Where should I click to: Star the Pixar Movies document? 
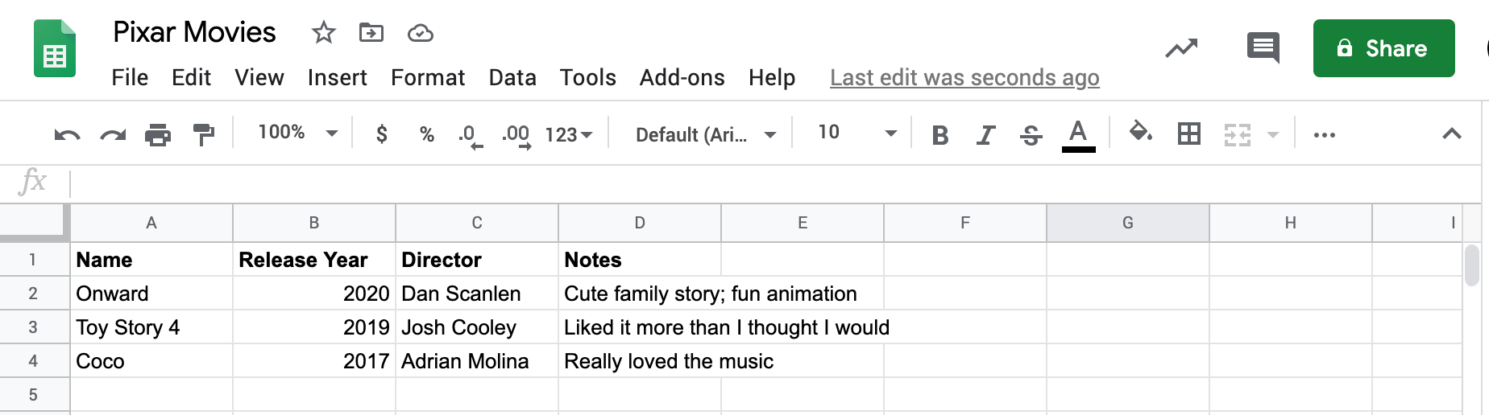coord(323,33)
